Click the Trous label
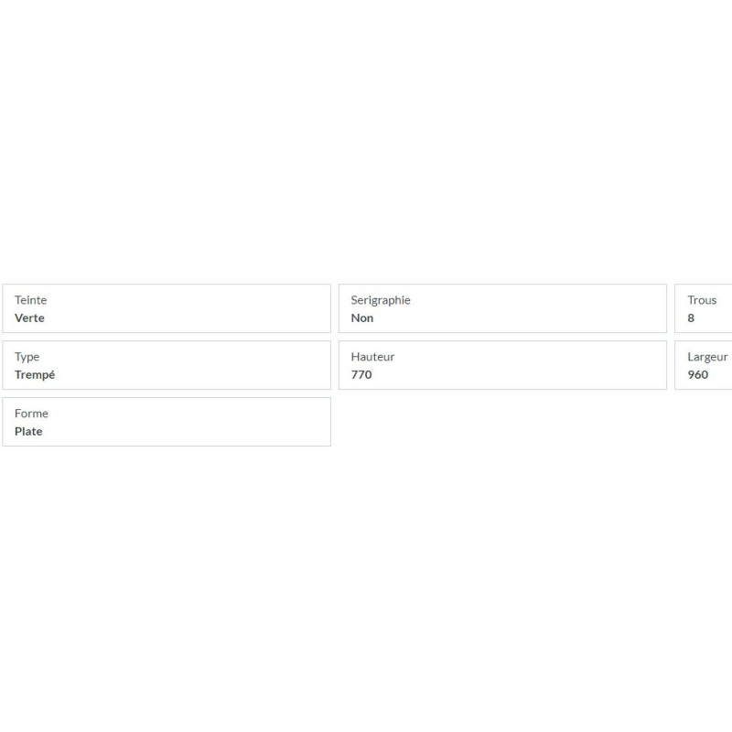Image resolution: width=732 pixels, height=732 pixels. (702, 300)
